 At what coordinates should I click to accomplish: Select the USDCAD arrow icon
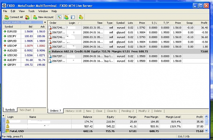tap(5, 55)
